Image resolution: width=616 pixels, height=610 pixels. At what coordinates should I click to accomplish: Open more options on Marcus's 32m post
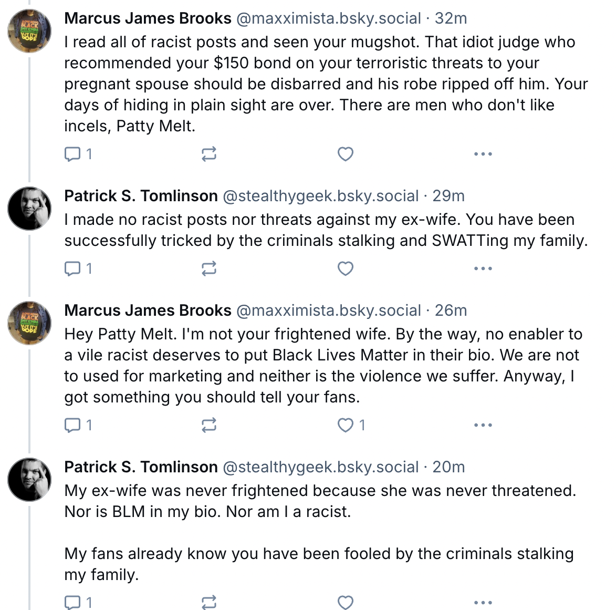tap(483, 154)
